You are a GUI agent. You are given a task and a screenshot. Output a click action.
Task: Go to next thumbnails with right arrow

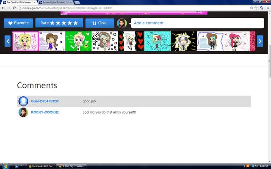pyautogui.click(x=260, y=41)
